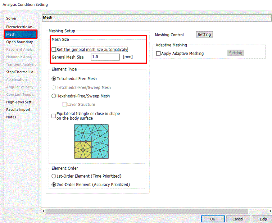This screenshot has height=223, width=272.
Task: Select Piezoelectric Analysis in sidebar
Action: click(x=21, y=27)
